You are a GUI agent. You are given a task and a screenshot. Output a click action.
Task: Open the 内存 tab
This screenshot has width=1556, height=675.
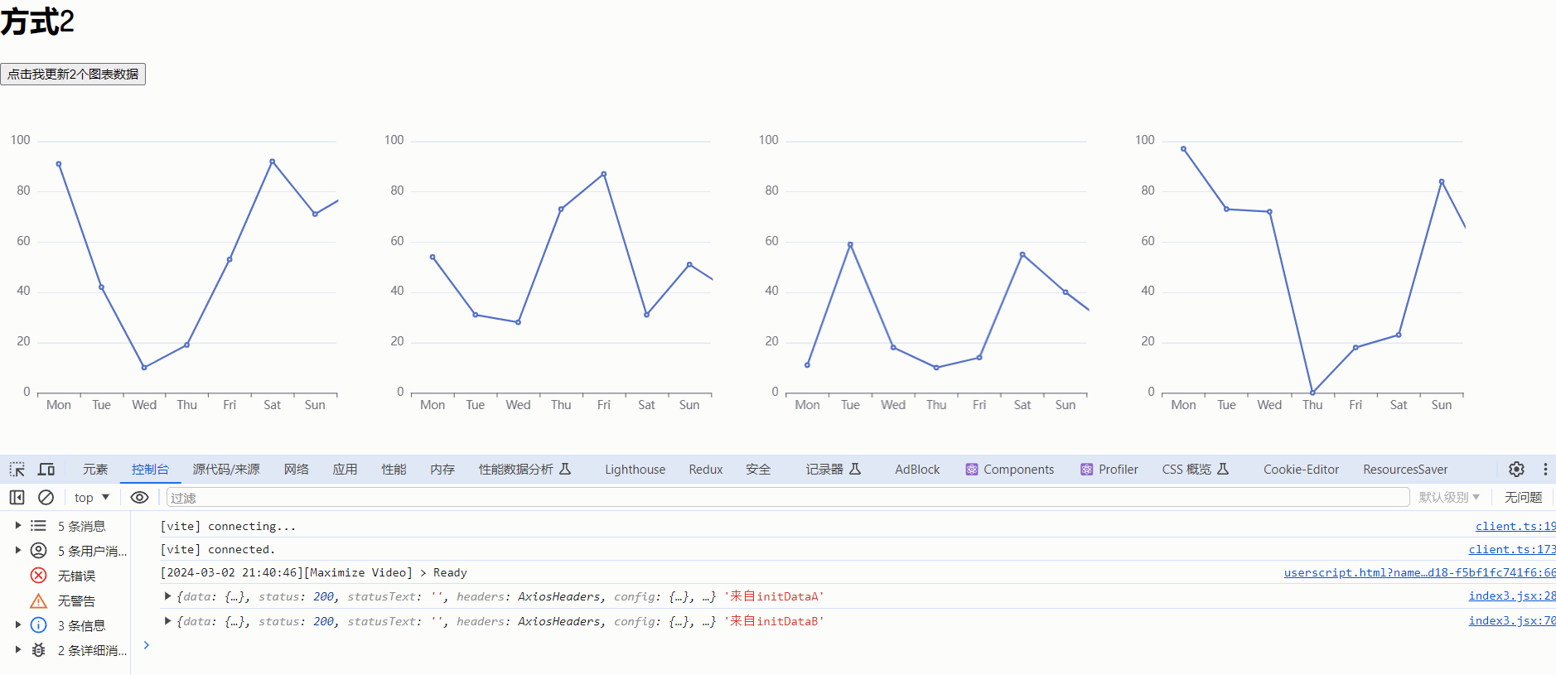coord(443,470)
